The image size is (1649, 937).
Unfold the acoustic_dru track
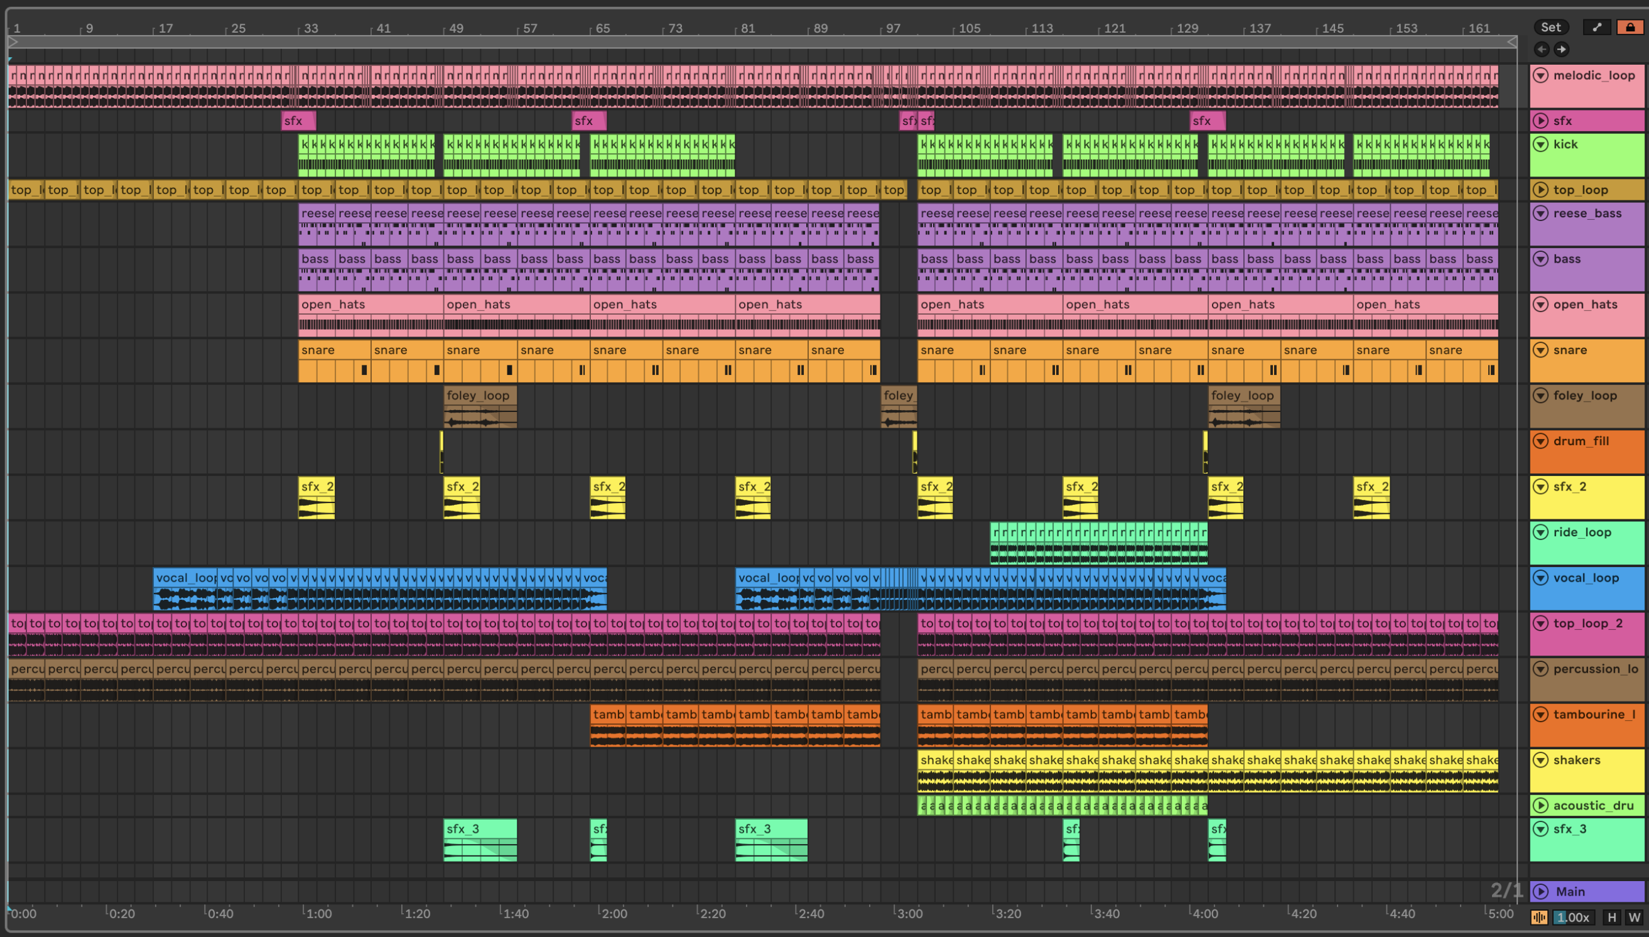tap(1541, 805)
